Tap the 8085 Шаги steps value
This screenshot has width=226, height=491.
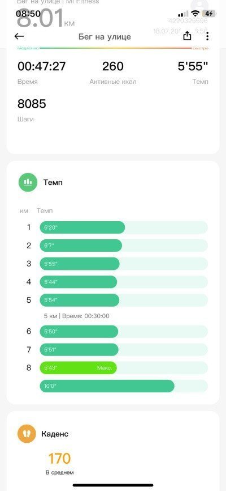[x=32, y=104]
